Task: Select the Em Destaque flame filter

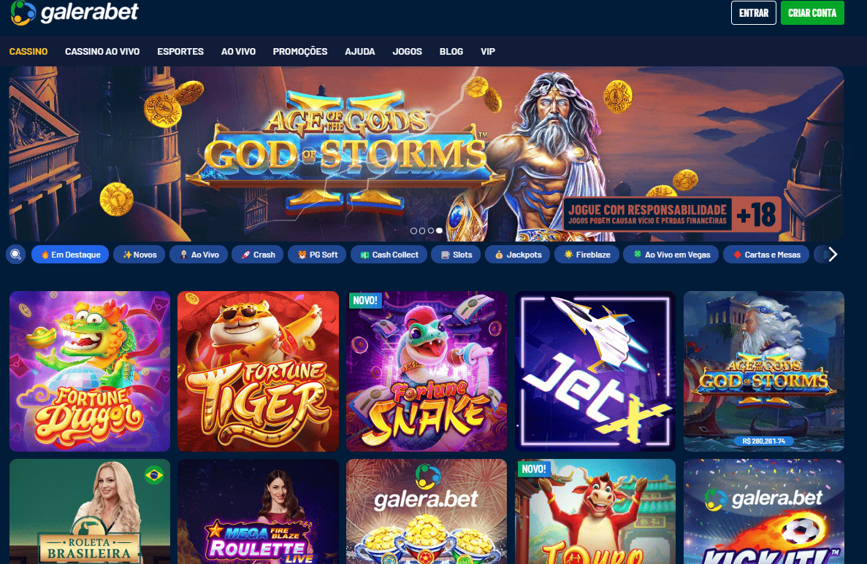Action: [70, 255]
